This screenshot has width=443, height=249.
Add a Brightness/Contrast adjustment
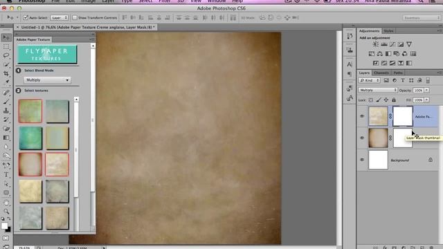pyautogui.click(x=375, y=44)
